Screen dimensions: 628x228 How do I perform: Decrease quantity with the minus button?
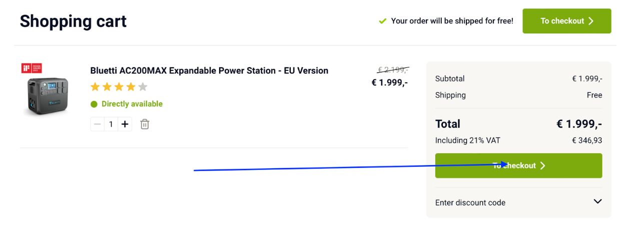coord(98,124)
